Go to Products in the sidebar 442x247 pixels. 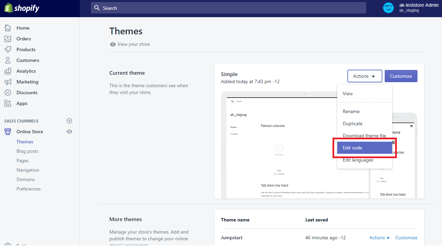(x=26, y=49)
